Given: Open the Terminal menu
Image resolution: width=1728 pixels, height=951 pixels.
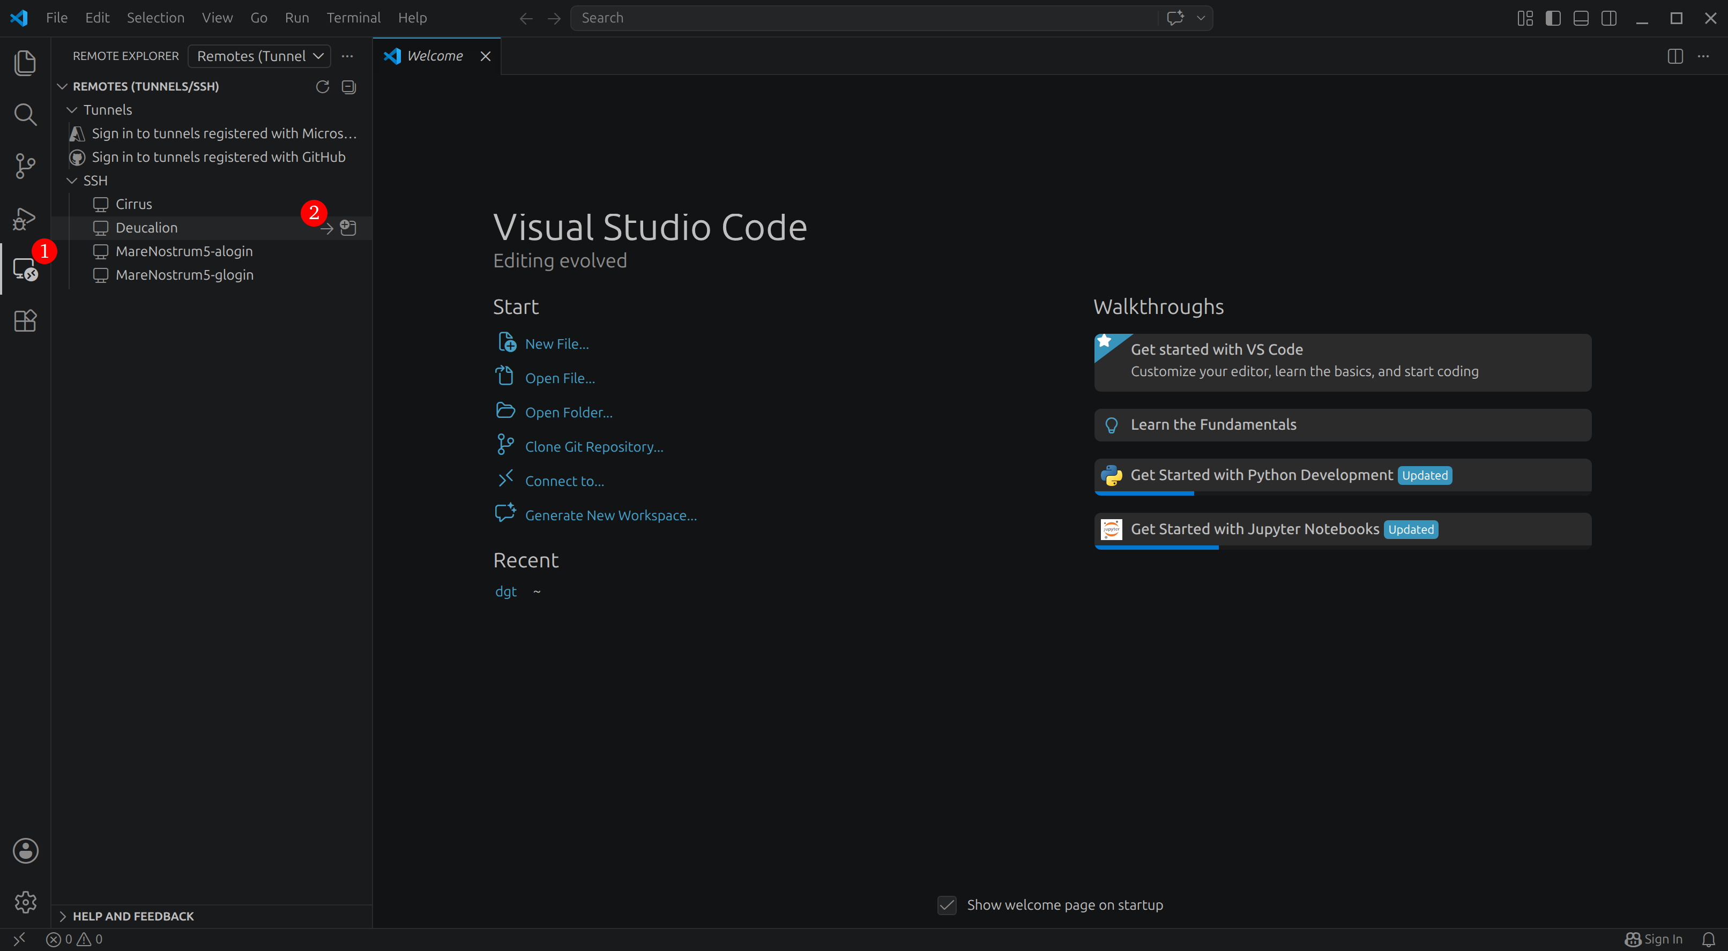Looking at the screenshot, I should tap(354, 18).
